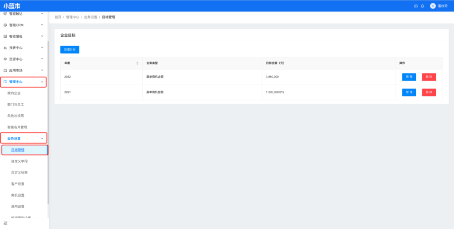Collapse the 管理中心 menu chevron
Image resolution: width=454 pixels, height=229 pixels.
tap(42, 82)
